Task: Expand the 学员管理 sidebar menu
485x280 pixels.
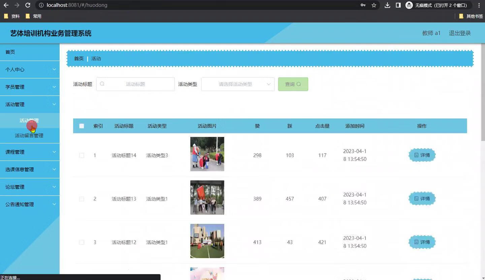Action: coord(30,87)
